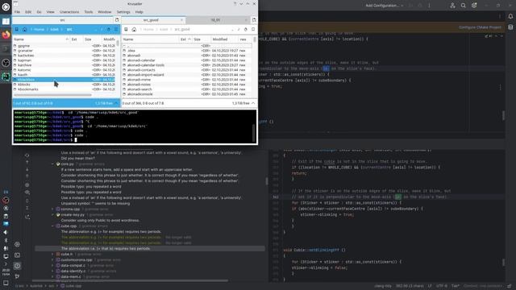This screenshot has width=516, height=290.
Task: Collapse the core.py grammar errors node
Action: pos(52,164)
